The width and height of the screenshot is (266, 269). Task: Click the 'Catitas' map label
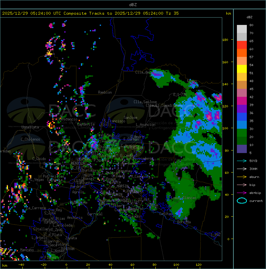tap(166, 214)
